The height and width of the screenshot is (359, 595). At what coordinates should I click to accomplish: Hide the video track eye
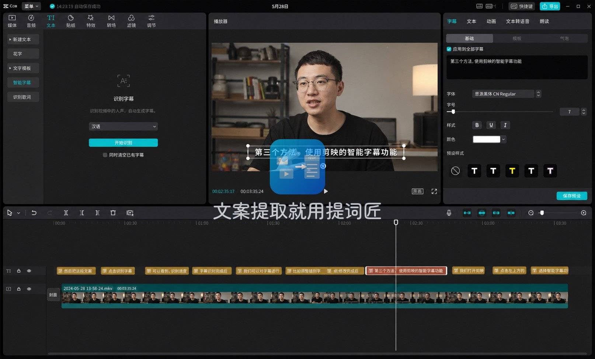click(x=29, y=289)
